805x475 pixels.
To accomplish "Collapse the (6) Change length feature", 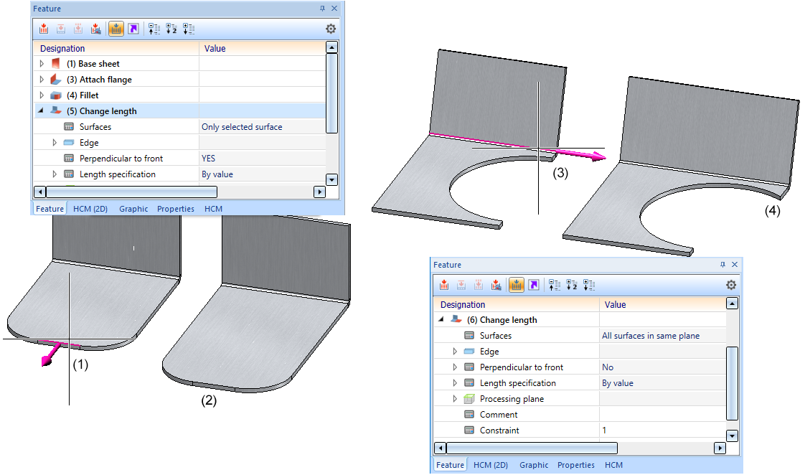I will click(441, 319).
